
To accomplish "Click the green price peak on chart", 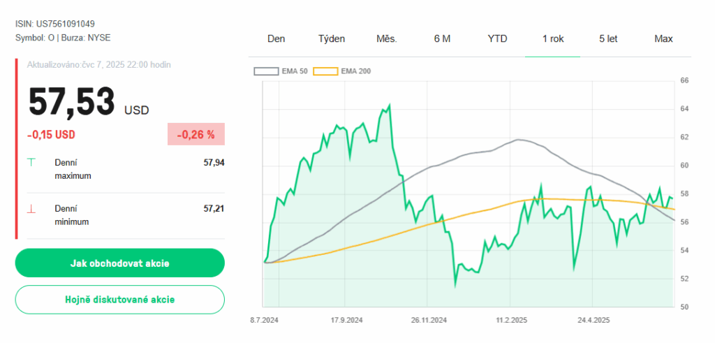I will [389, 105].
